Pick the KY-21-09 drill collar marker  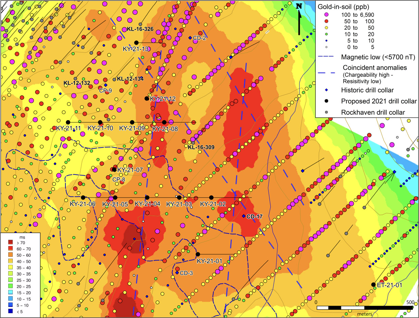coord(132,122)
